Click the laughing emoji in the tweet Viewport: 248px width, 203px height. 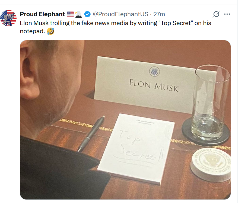click(51, 31)
